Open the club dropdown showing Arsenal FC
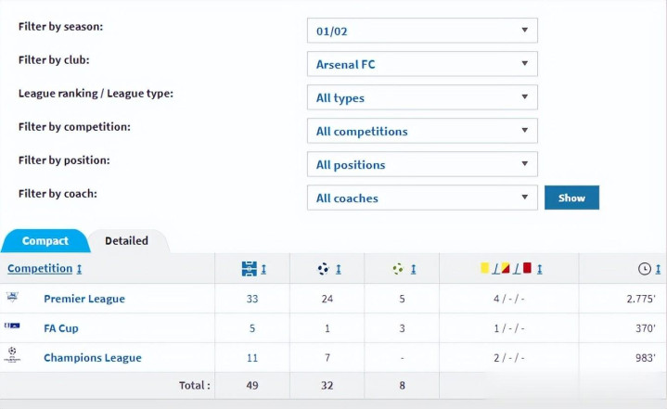This screenshot has height=409, width=667. (x=422, y=64)
